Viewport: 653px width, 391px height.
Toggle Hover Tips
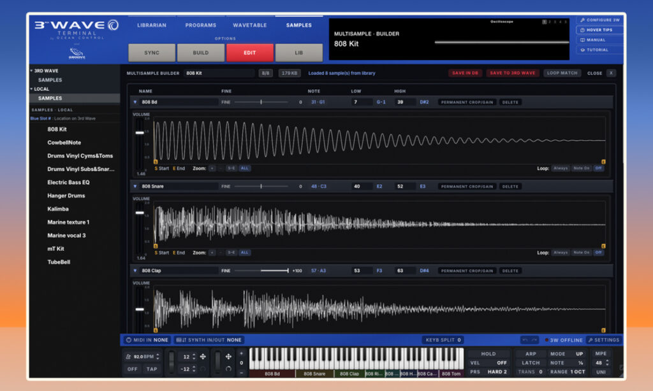599,30
